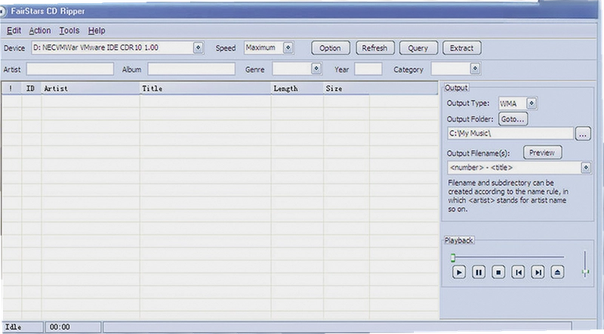Click into the Artist input field

(69, 69)
